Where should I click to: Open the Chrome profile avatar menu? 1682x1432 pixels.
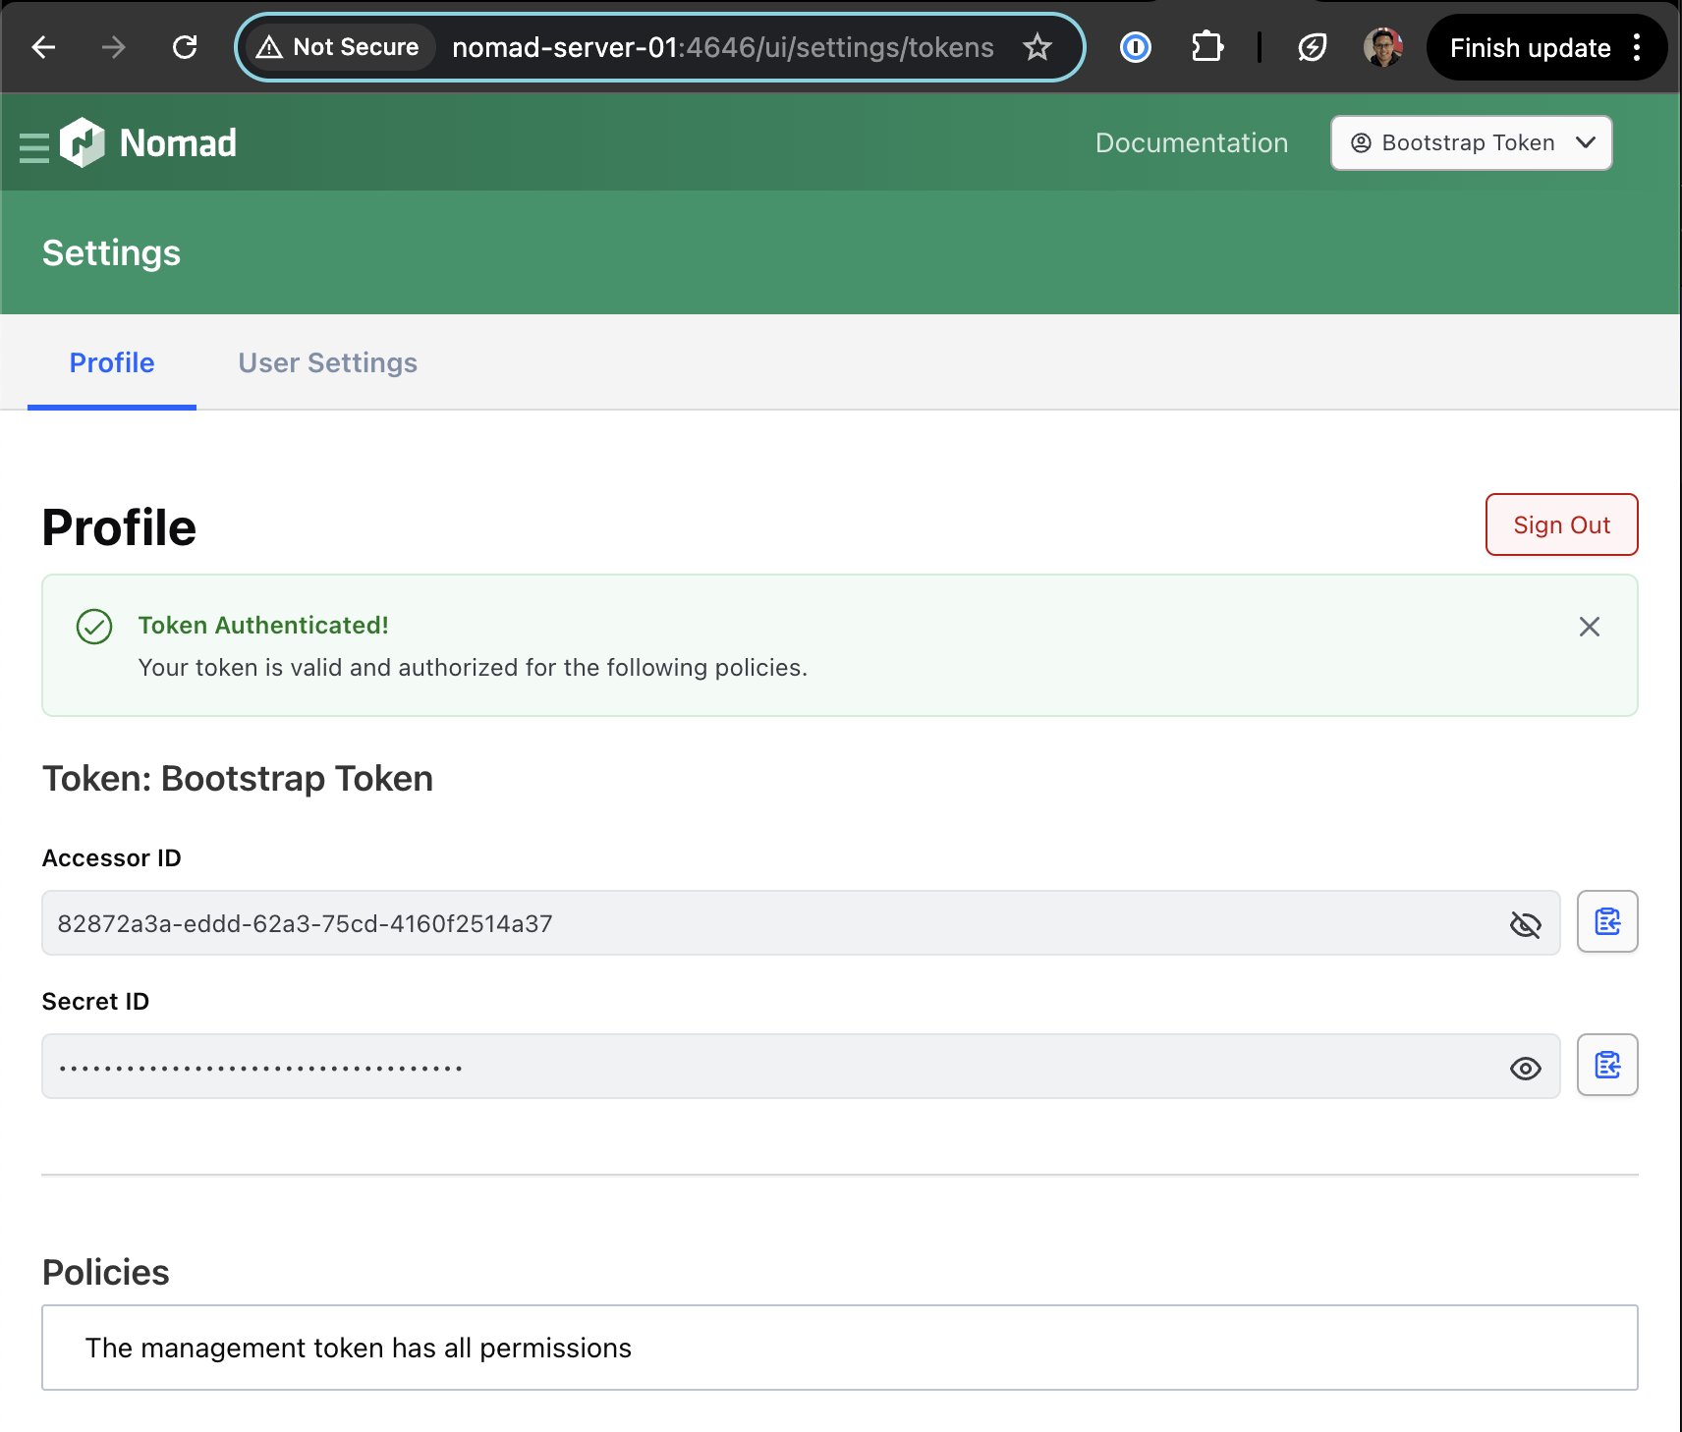1382,47
